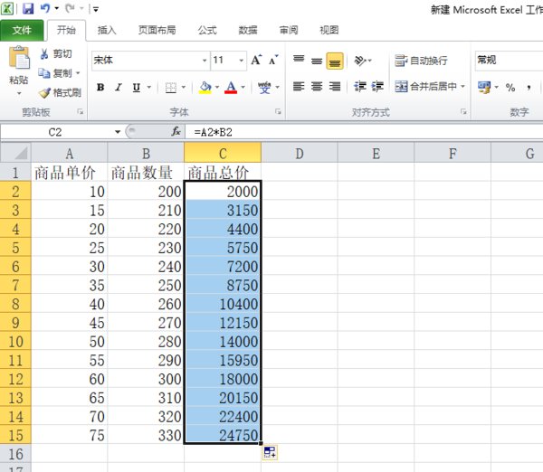
Task: Toggle Wrap Text 自动换行
Action: click(x=421, y=61)
